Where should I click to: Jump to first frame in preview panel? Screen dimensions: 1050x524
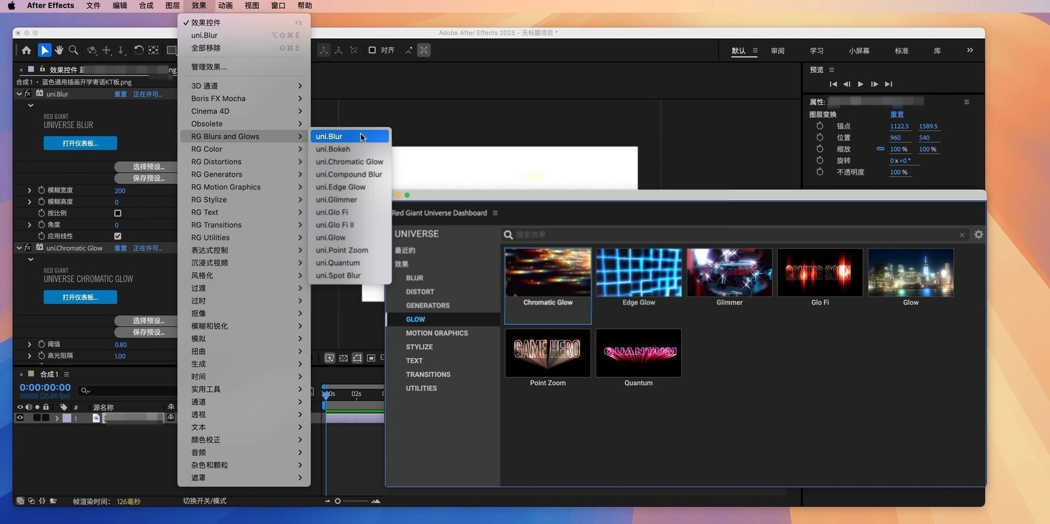[833, 84]
